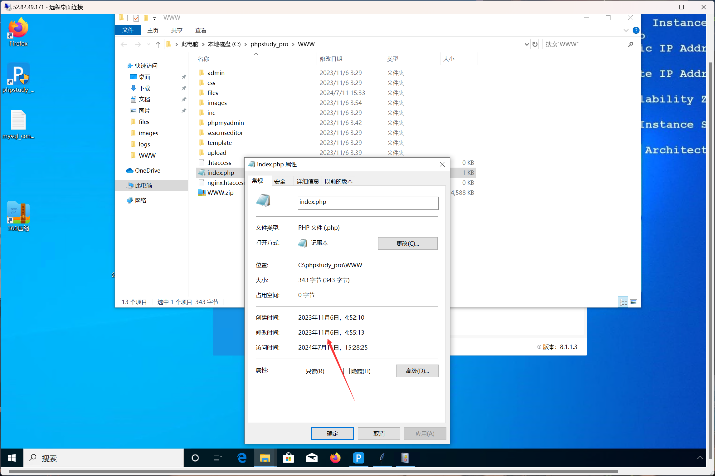The width and height of the screenshot is (715, 476).
Task: Expand the ribbon with the chevron
Action: (x=626, y=30)
